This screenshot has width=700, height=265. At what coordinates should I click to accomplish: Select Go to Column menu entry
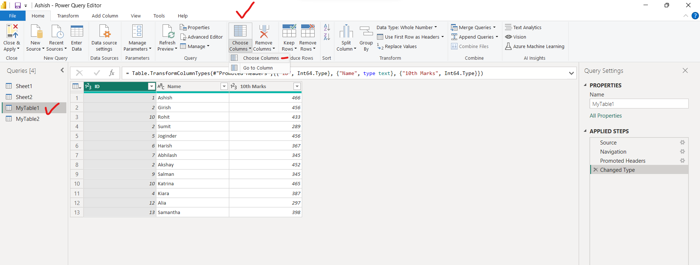coord(258,68)
